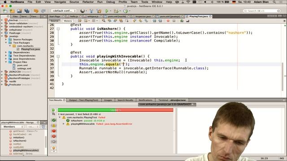The image size is (287, 161).
Task: Collapse the com.nashacks.PlayingTest result node
Action: coord(60,117)
